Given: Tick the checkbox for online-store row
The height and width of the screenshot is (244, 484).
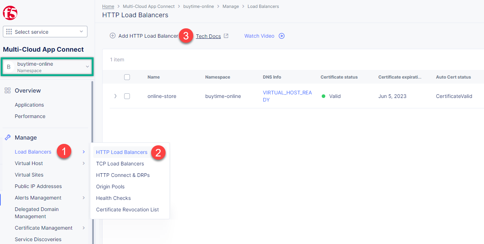Looking at the screenshot, I should (x=127, y=96).
